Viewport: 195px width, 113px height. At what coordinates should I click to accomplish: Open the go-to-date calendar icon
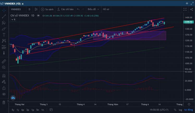(x=51, y=110)
